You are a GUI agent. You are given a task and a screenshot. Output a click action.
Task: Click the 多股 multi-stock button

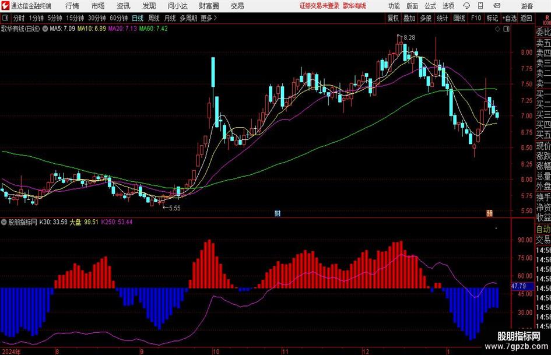pyautogui.click(x=426, y=18)
